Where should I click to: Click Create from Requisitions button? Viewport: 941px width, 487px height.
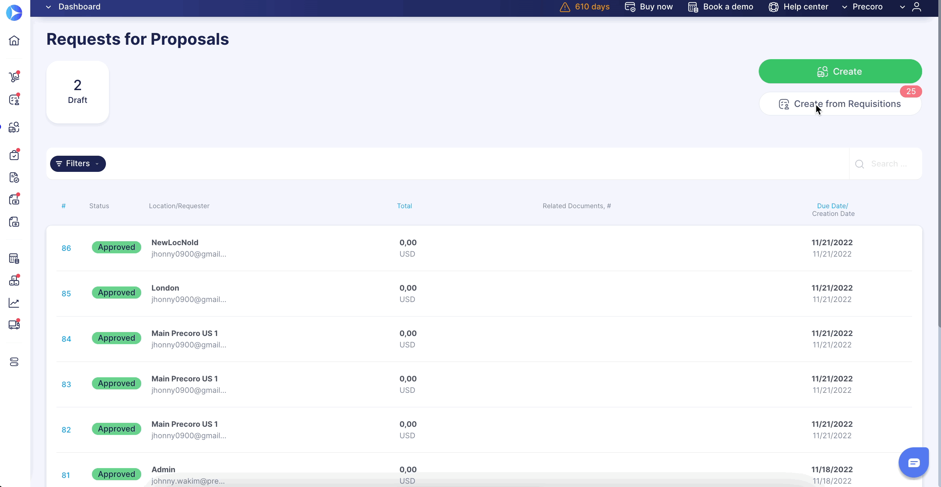point(840,104)
